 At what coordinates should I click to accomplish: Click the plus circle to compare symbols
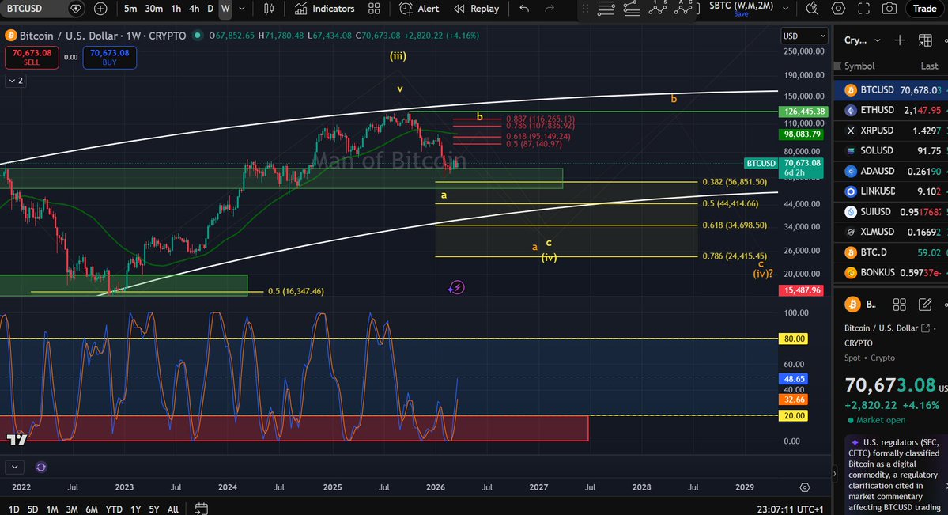click(x=100, y=9)
